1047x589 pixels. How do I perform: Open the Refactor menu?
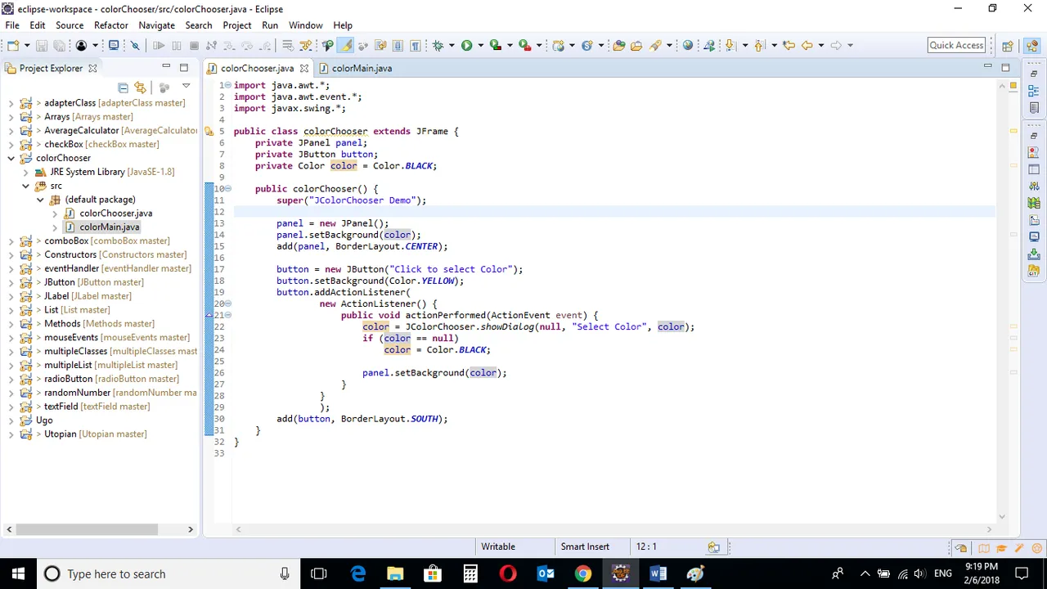point(110,25)
